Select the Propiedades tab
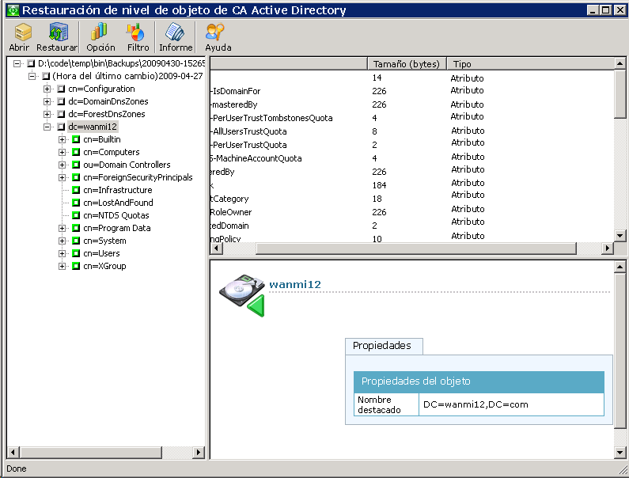Viewport: 629px width, 478px height. coord(383,346)
